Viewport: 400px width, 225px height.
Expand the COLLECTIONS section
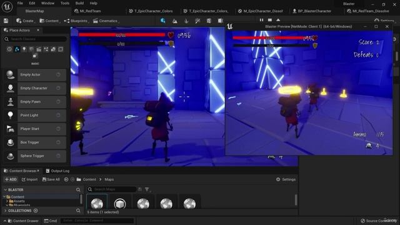click(x=6, y=211)
